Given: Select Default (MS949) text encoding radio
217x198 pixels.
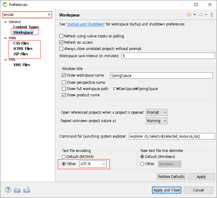Looking at the screenshot, I should [x=64, y=157].
